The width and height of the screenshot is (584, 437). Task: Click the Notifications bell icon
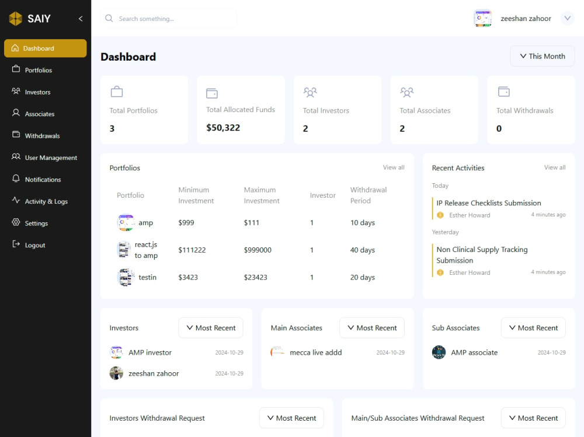coord(16,179)
